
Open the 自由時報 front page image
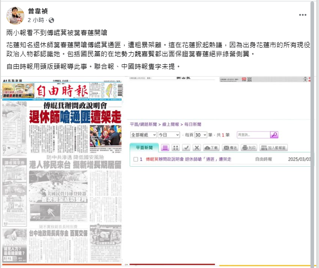point(62,171)
